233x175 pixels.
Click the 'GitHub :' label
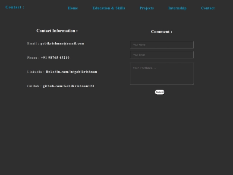35,86
